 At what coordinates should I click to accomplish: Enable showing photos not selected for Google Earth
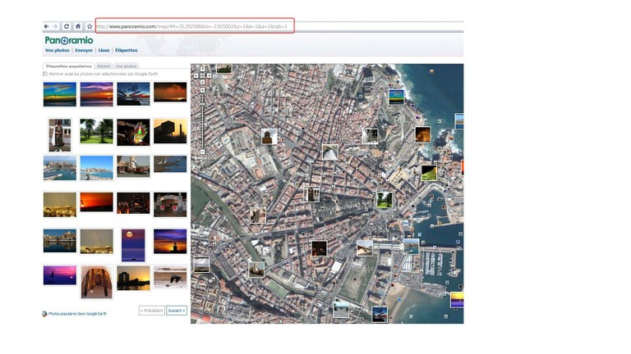point(45,74)
